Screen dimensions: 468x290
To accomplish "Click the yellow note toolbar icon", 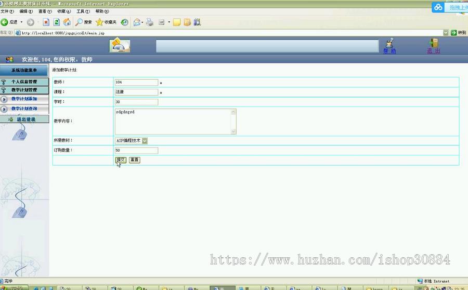I will pos(177,22).
